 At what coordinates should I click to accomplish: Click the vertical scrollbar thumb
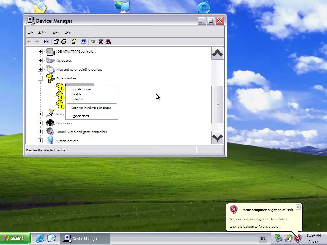tap(217, 105)
